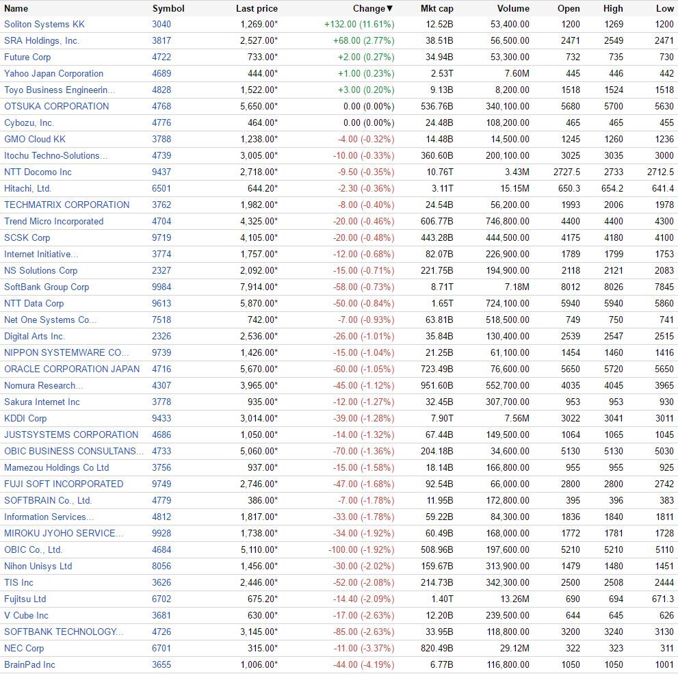Open the Mamezou Holdings Co Ltd link

click(x=57, y=468)
